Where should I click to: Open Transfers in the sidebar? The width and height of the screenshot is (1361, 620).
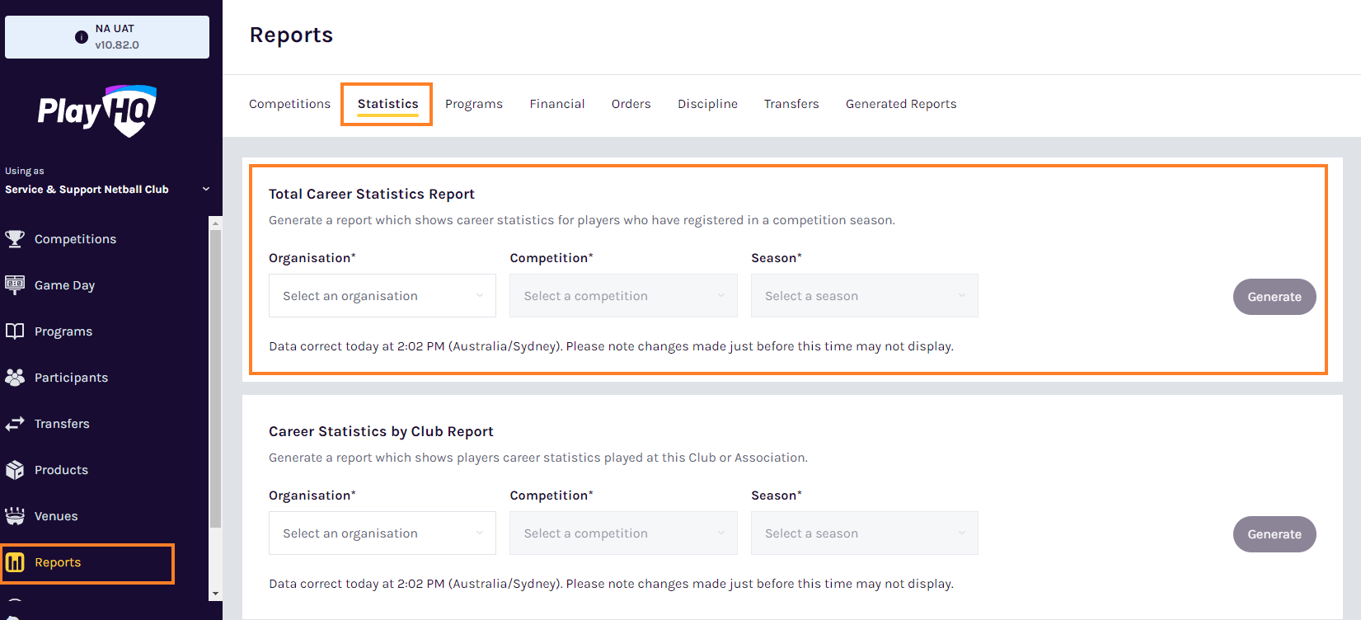[x=62, y=424]
